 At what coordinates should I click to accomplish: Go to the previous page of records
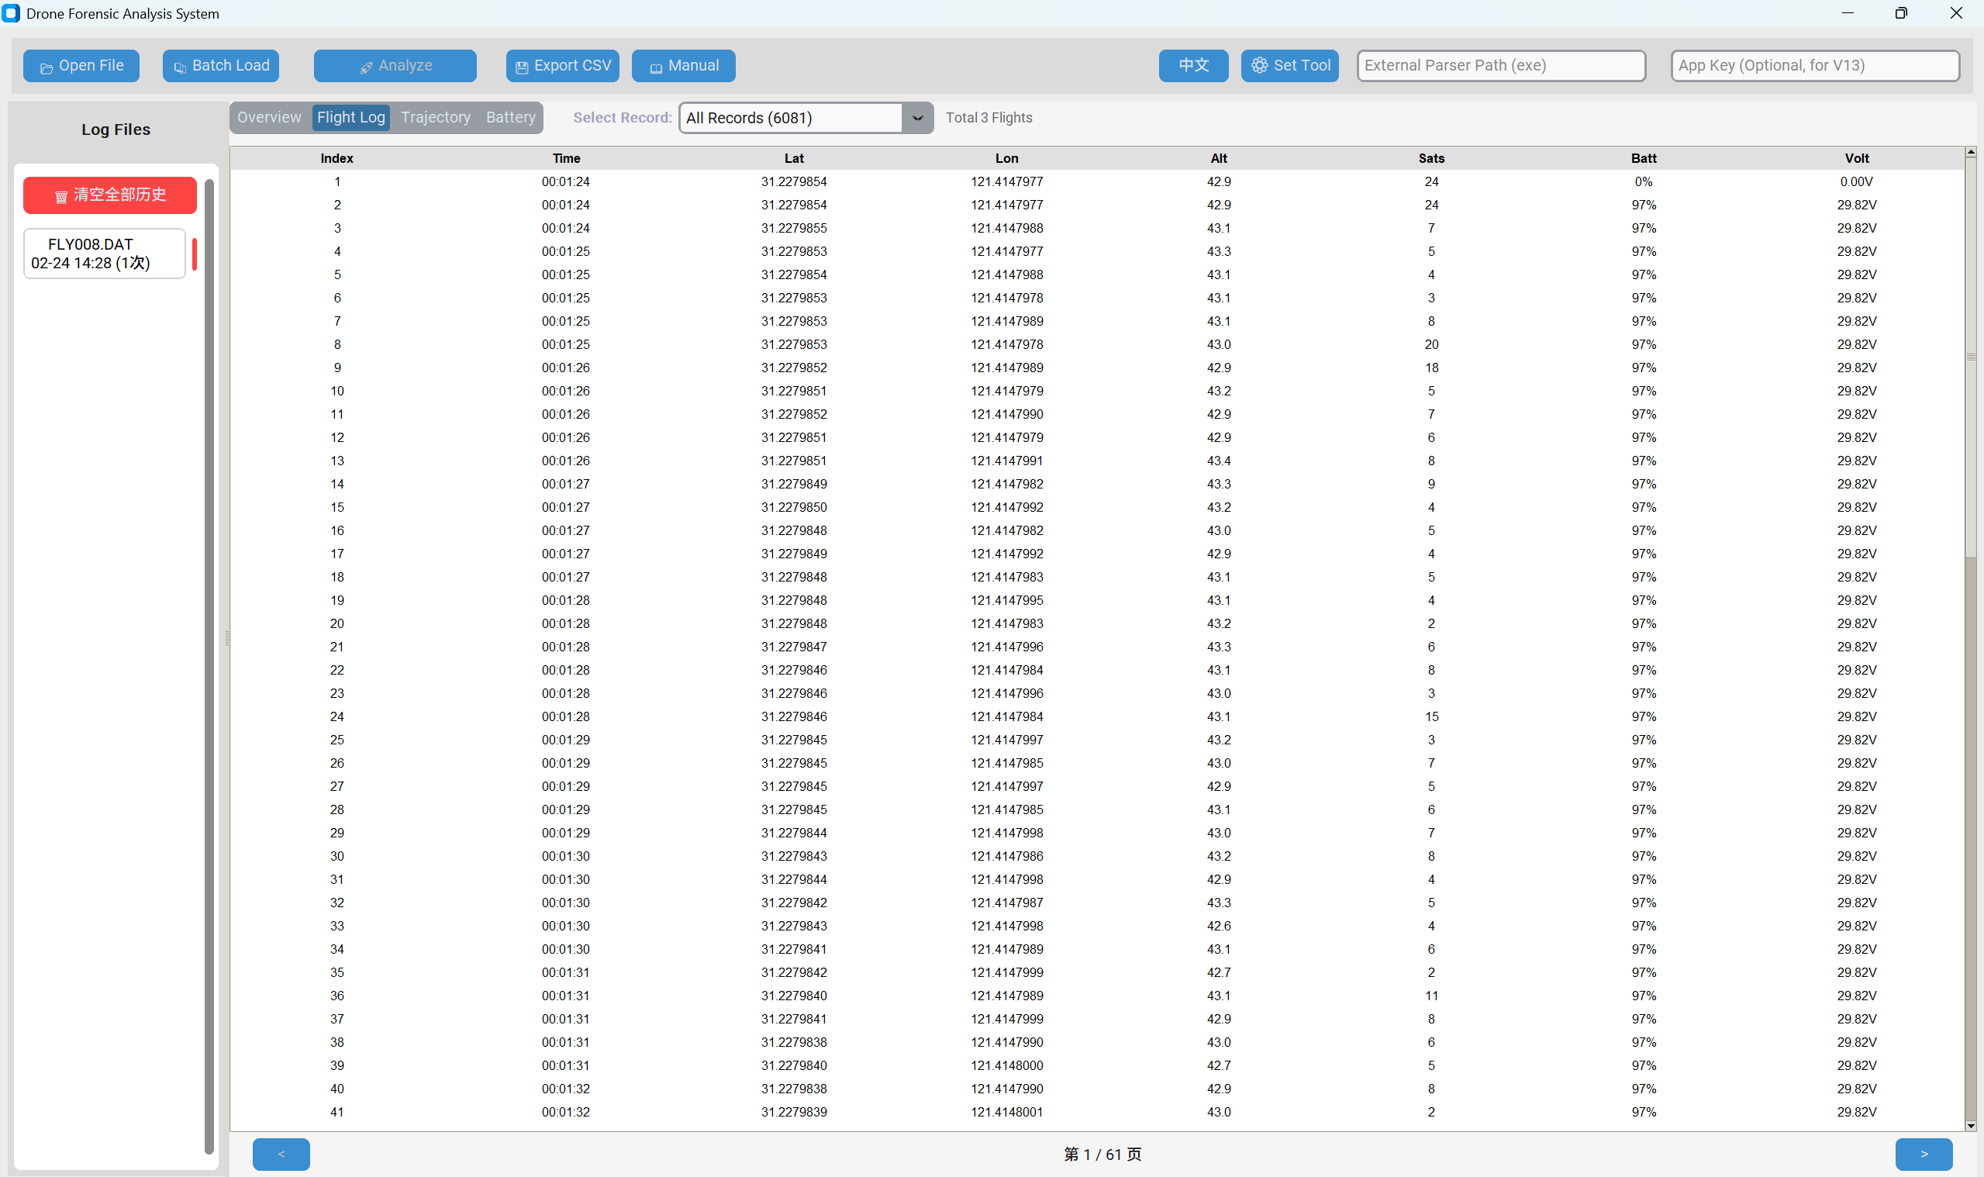click(x=281, y=1153)
